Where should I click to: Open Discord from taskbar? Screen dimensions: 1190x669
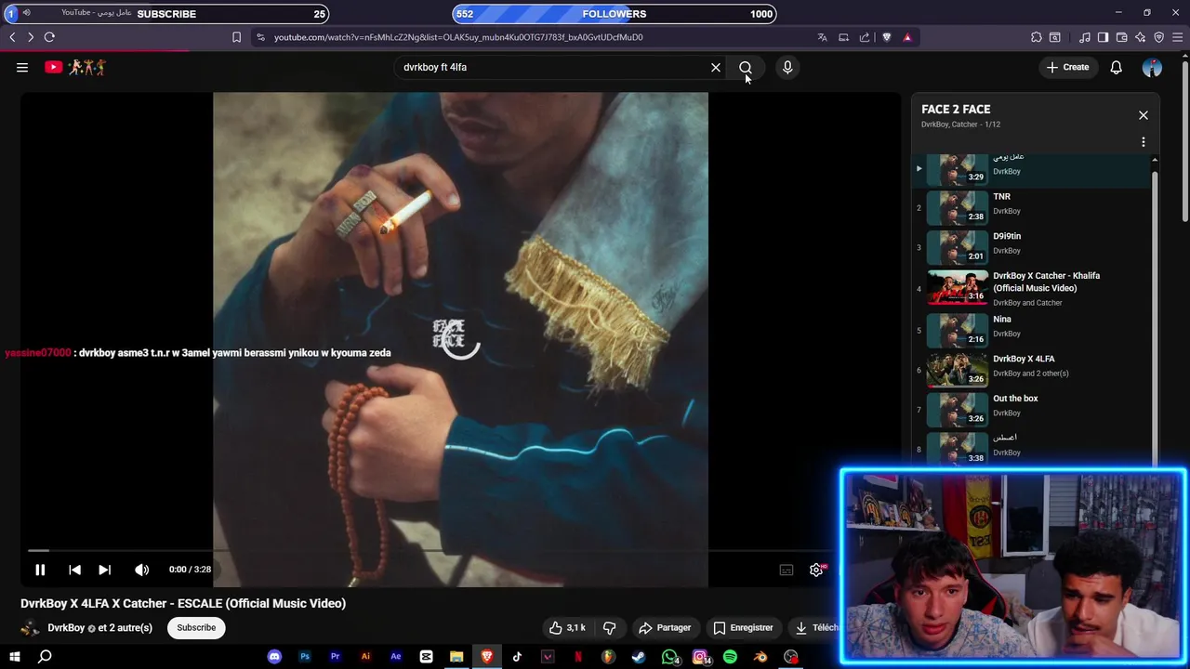pos(274,657)
